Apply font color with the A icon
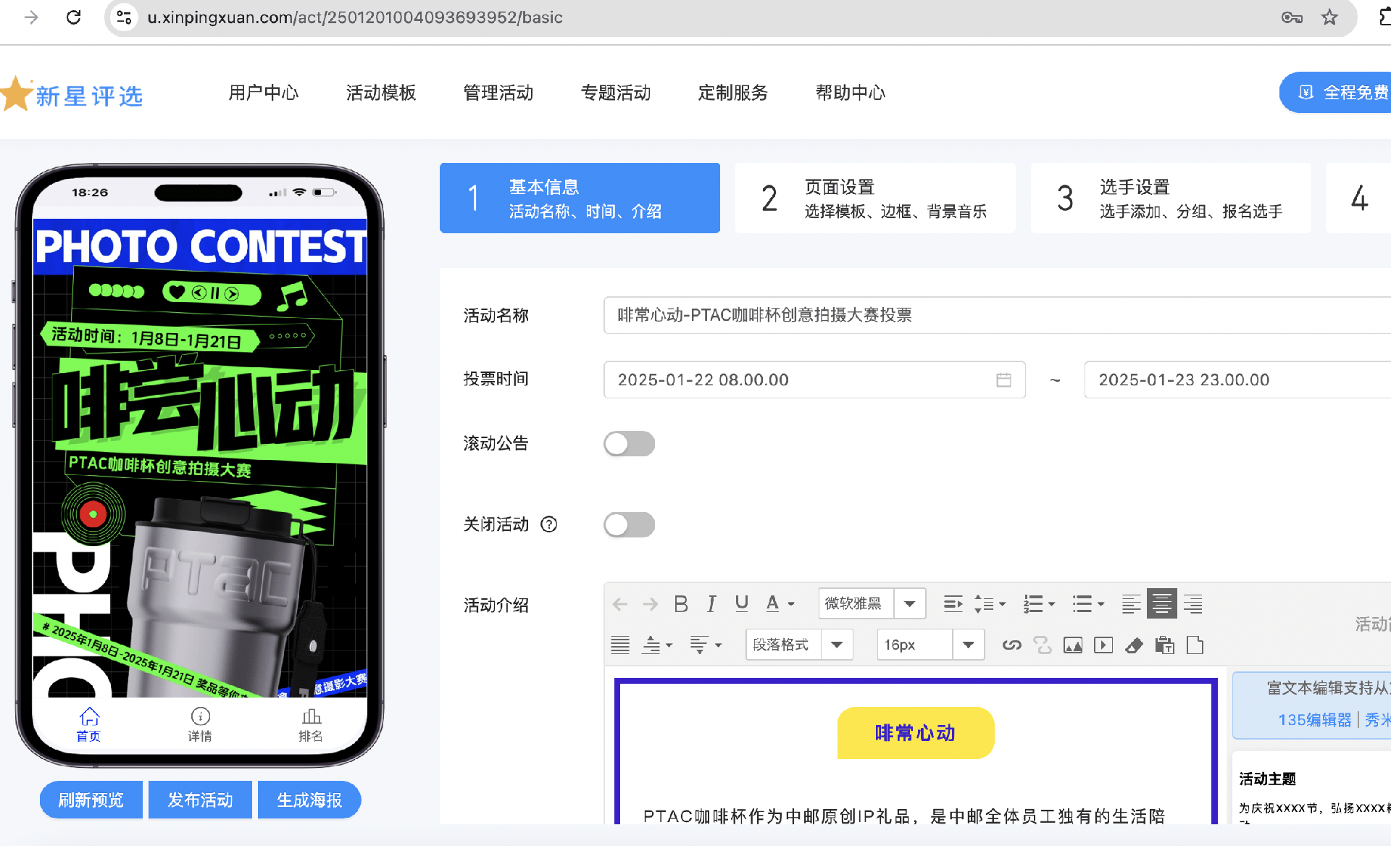 coord(772,604)
